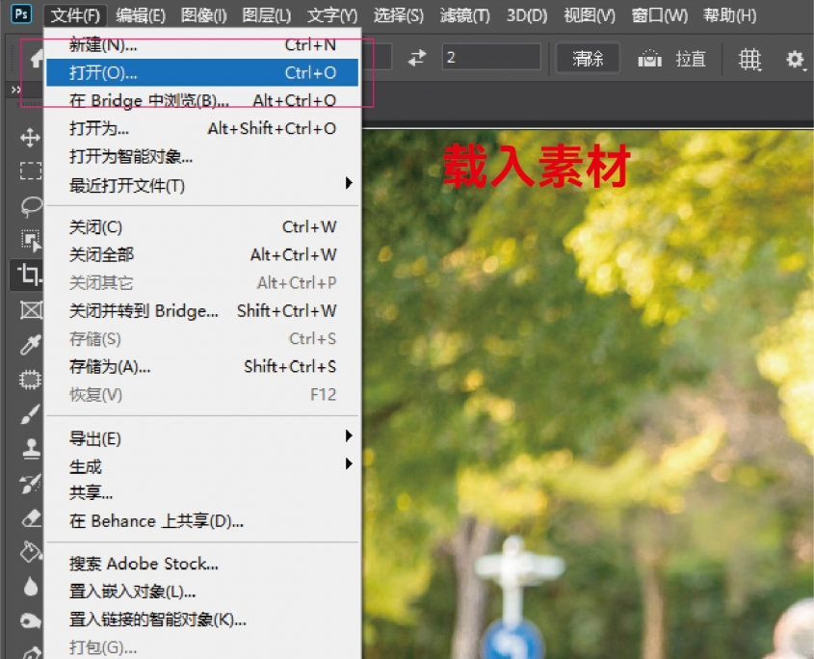Choose 打开为... menu entry
The image size is (814, 659).
[x=202, y=128]
